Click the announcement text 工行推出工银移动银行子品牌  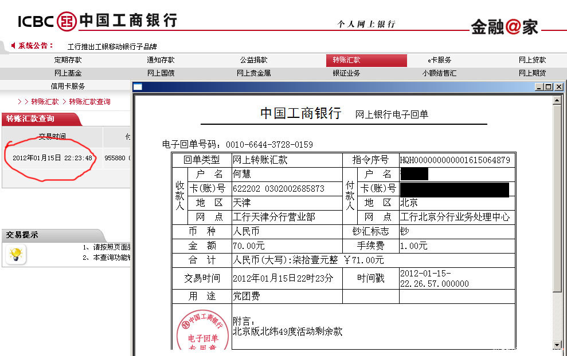coord(112,46)
